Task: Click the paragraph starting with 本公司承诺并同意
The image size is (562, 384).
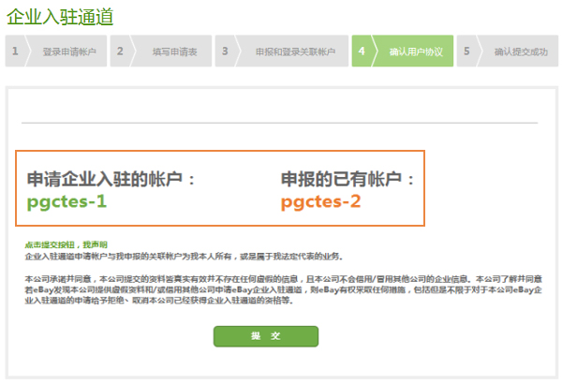Action: (281, 290)
